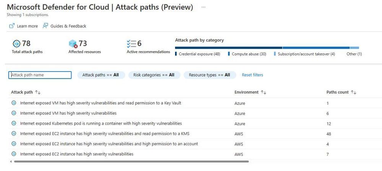Screen dimensions: 382x171
Task: Click the horizontal scrollbar below the table
Action: (x=129, y=162)
